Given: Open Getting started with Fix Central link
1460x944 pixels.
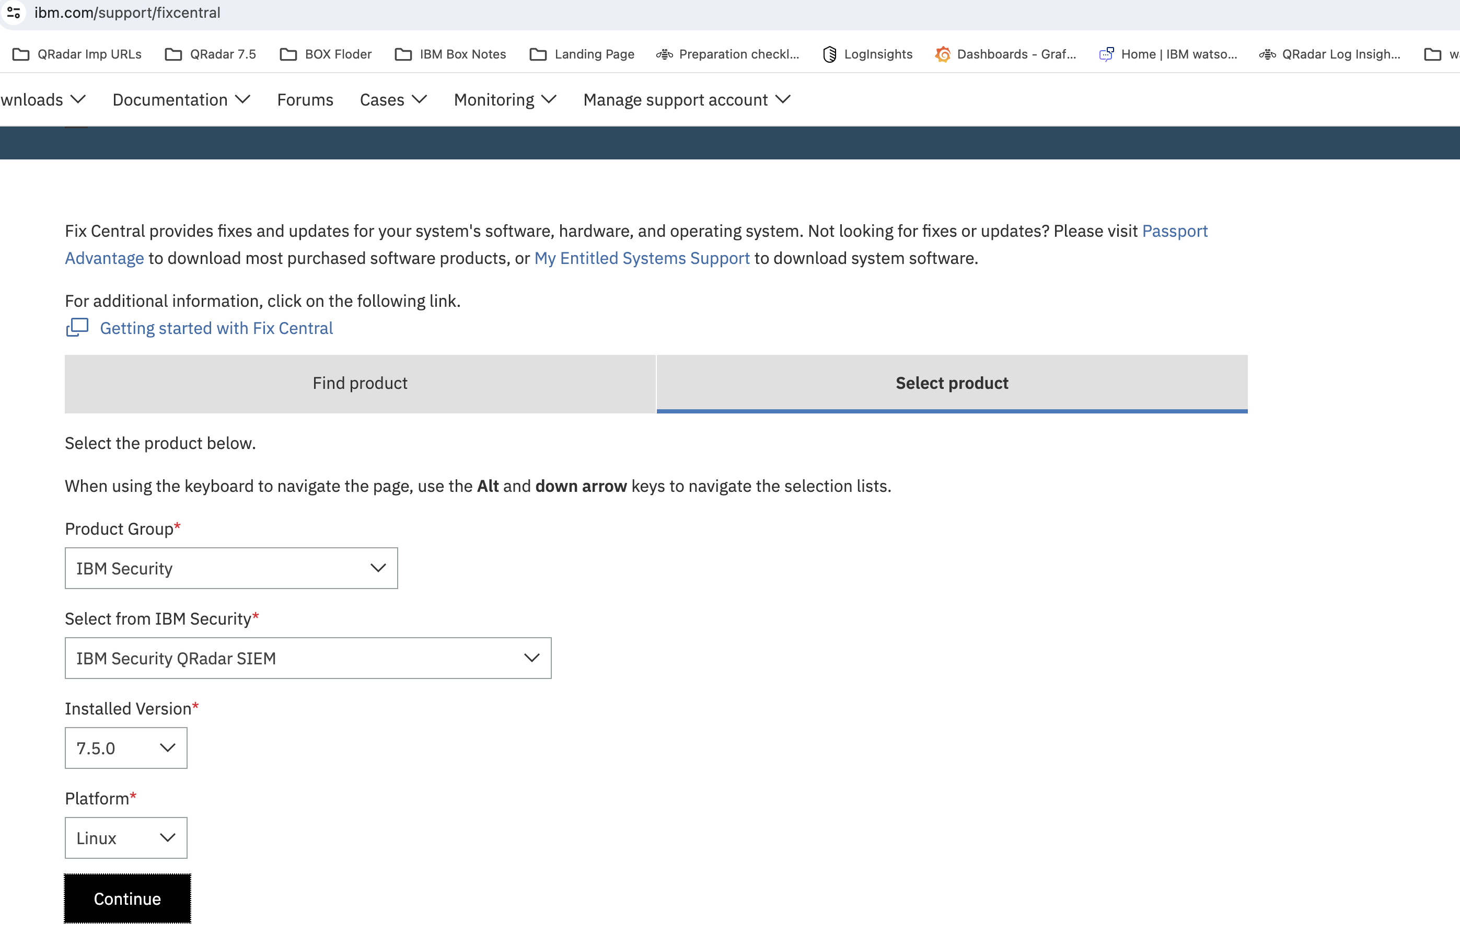Looking at the screenshot, I should click(x=216, y=328).
